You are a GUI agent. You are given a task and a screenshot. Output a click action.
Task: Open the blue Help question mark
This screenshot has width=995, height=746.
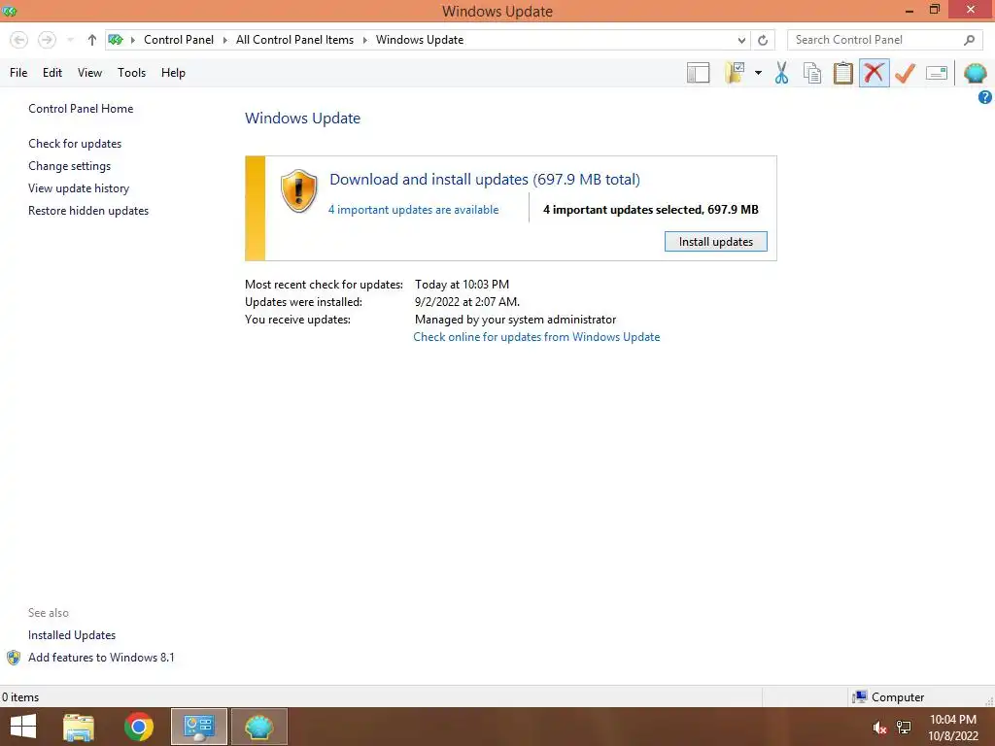click(x=985, y=97)
